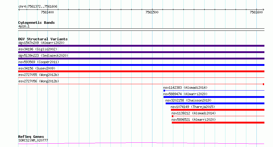Open the nsv1139212 (Alsmadi2014) variant label

[194, 113]
